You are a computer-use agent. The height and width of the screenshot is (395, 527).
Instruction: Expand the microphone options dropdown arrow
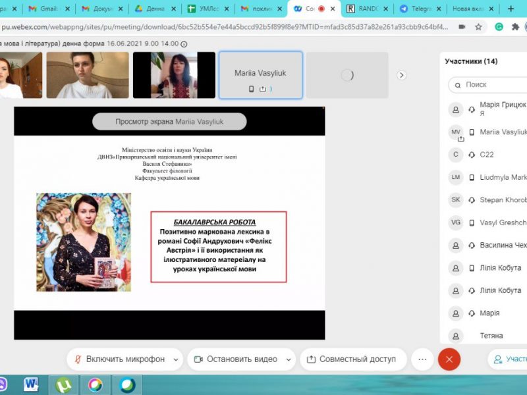(175, 359)
